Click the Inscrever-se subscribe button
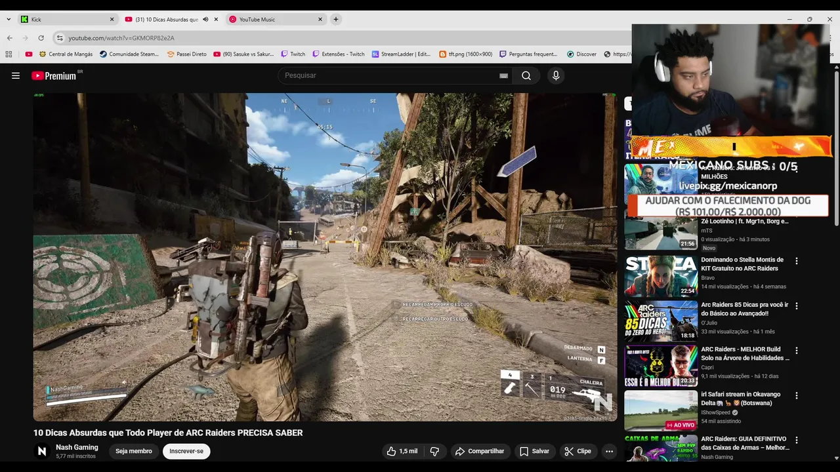Viewport: 840px width, 472px height. 186,451
